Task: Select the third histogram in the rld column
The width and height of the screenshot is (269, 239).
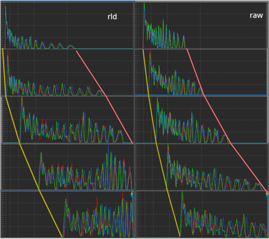Action: pos(67,119)
